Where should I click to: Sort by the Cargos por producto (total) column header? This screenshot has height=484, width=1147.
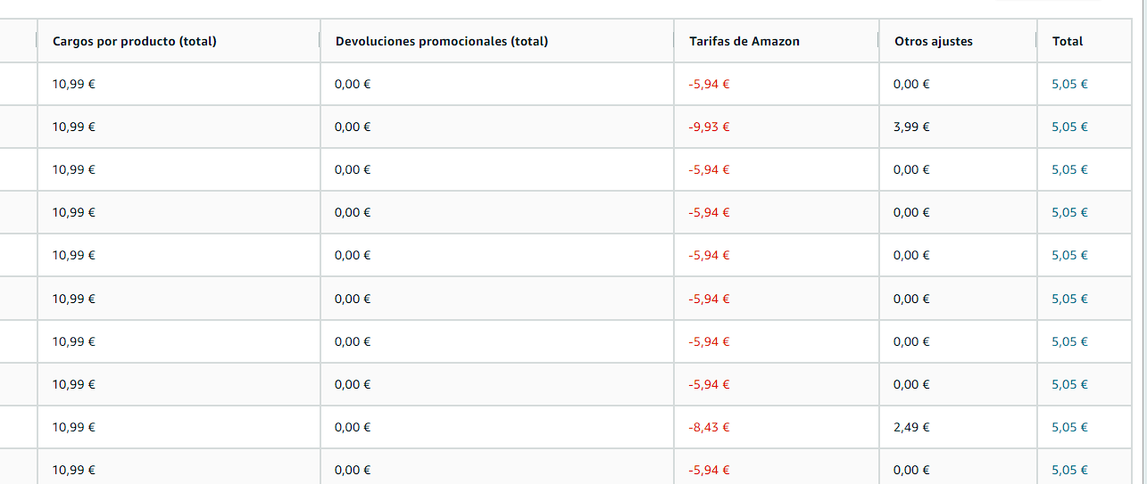[135, 41]
